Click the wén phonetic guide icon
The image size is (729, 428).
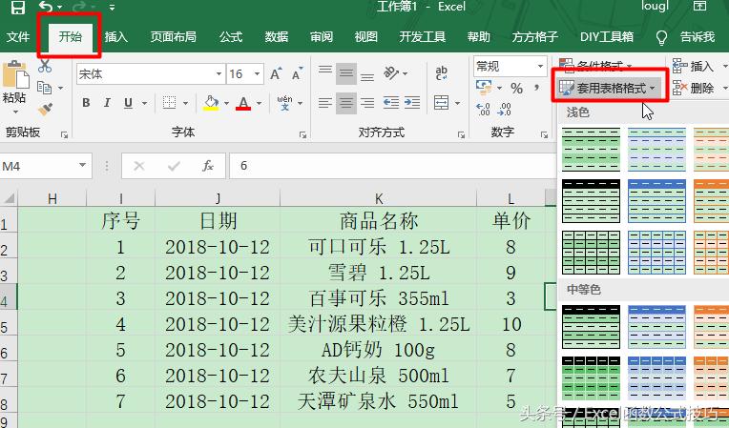284,103
